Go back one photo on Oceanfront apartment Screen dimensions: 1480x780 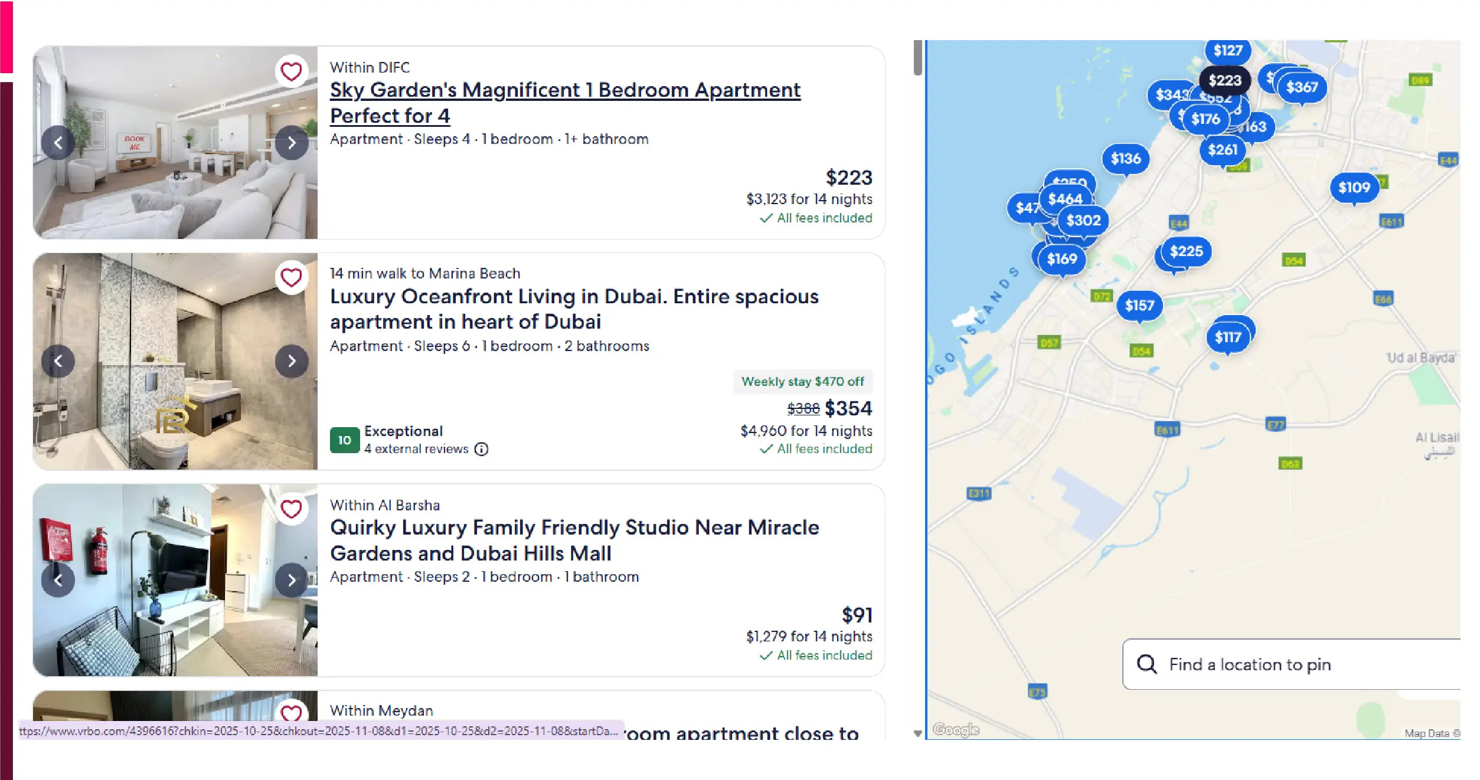coord(58,361)
